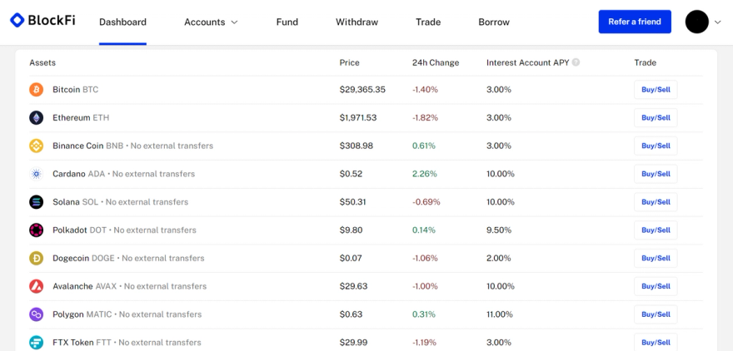
Task: Click Buy/Sell for Solana
Action: click(x=656, y=202)
